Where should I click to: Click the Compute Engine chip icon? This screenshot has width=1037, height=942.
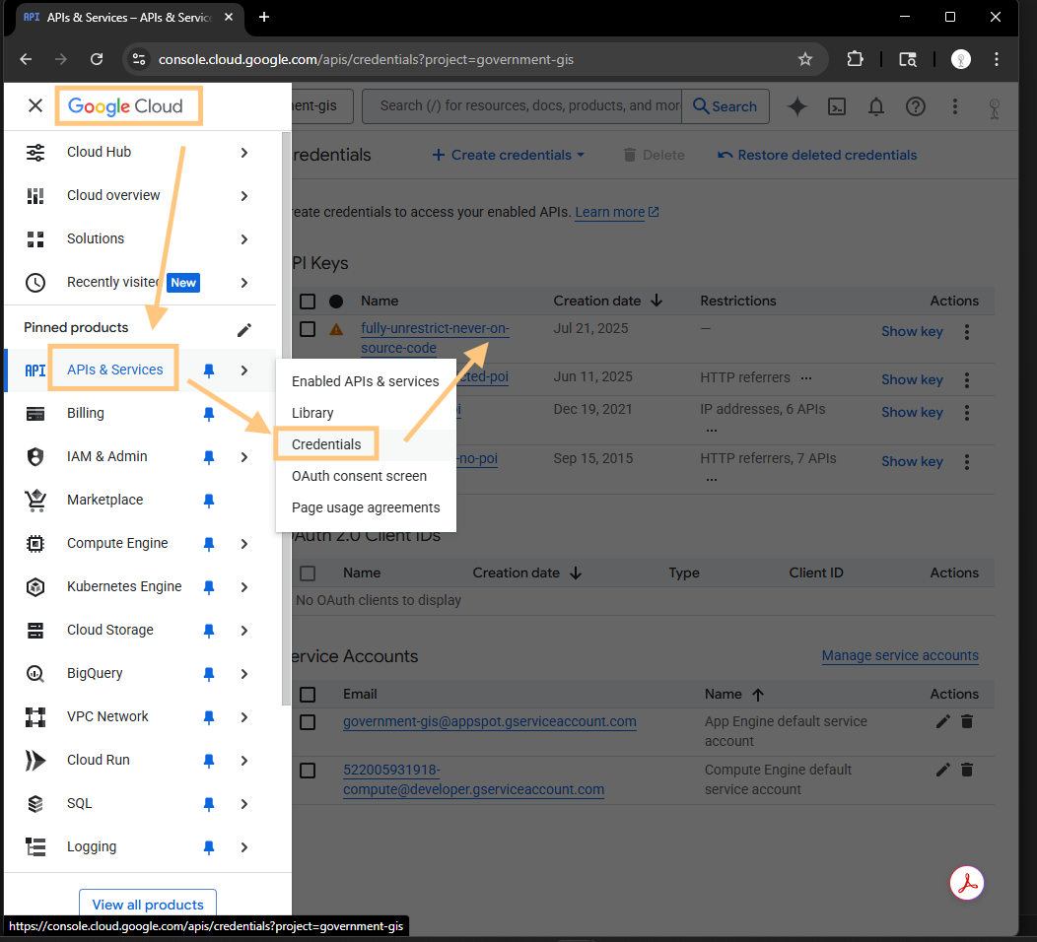point(35,543)
